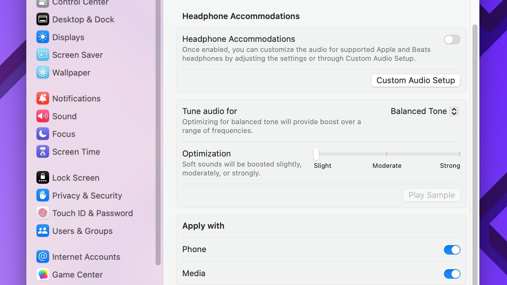Click the Notifications bell icon

42,98
